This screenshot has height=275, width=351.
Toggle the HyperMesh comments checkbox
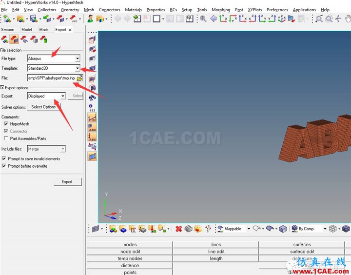tap(6, 124)
